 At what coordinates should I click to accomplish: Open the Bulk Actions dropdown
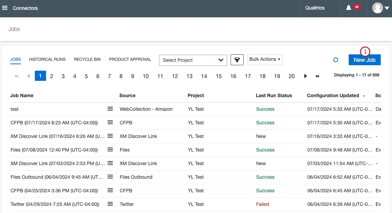(265, 59)
